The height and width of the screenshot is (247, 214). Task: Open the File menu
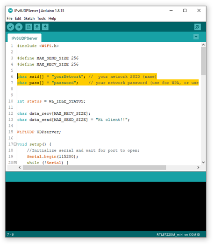(x=9, y=19)
